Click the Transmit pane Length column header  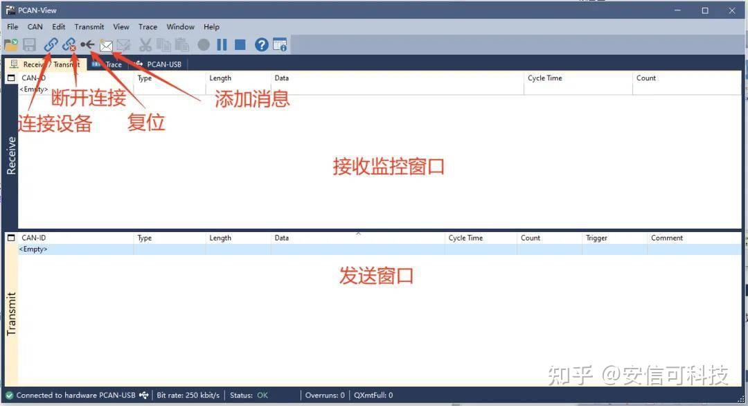point(238,238)
